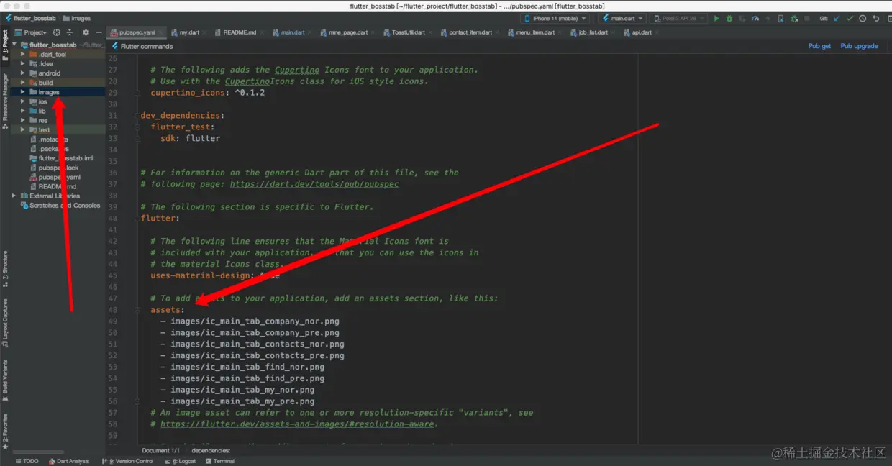
Task: Open the Terminal tool window
Action: (x=219, y=461)
